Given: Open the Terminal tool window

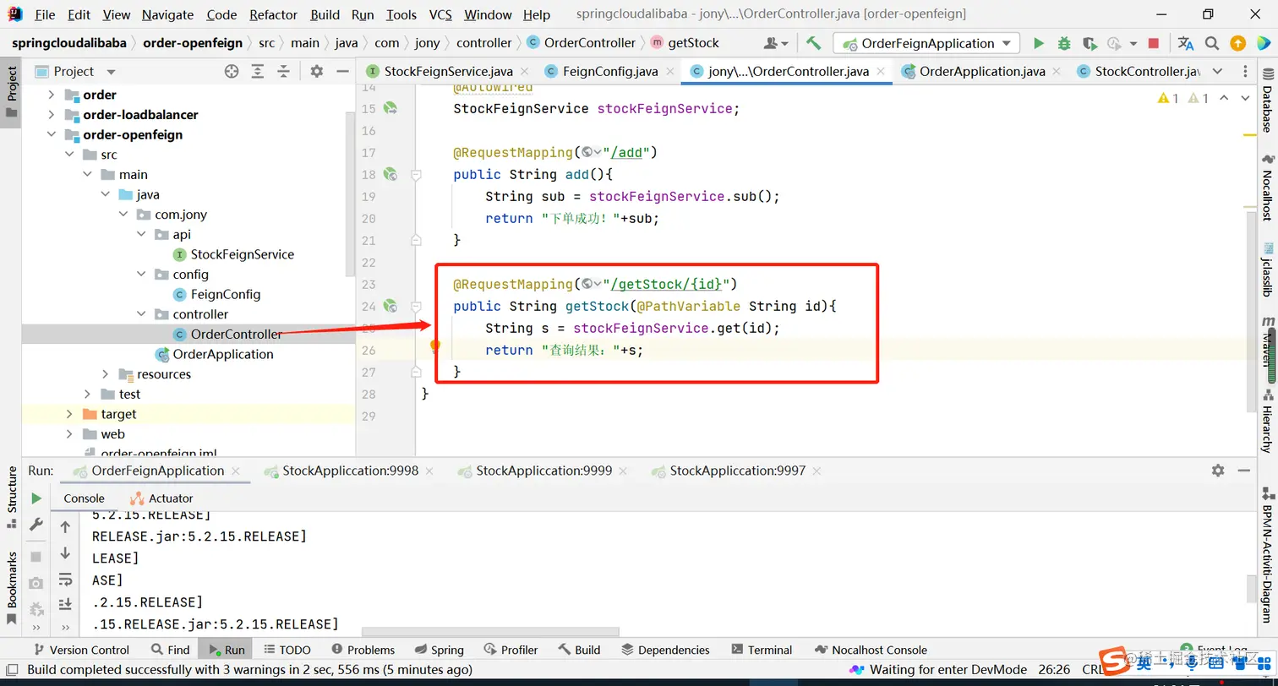Looking at the screenshot, I should [761, 650].
